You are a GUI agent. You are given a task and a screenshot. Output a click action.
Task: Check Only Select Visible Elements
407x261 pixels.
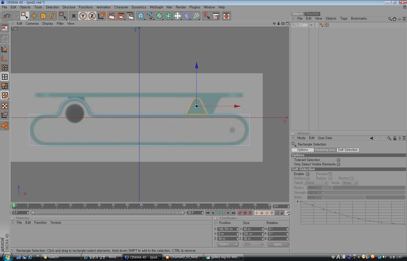coord(338,164)
